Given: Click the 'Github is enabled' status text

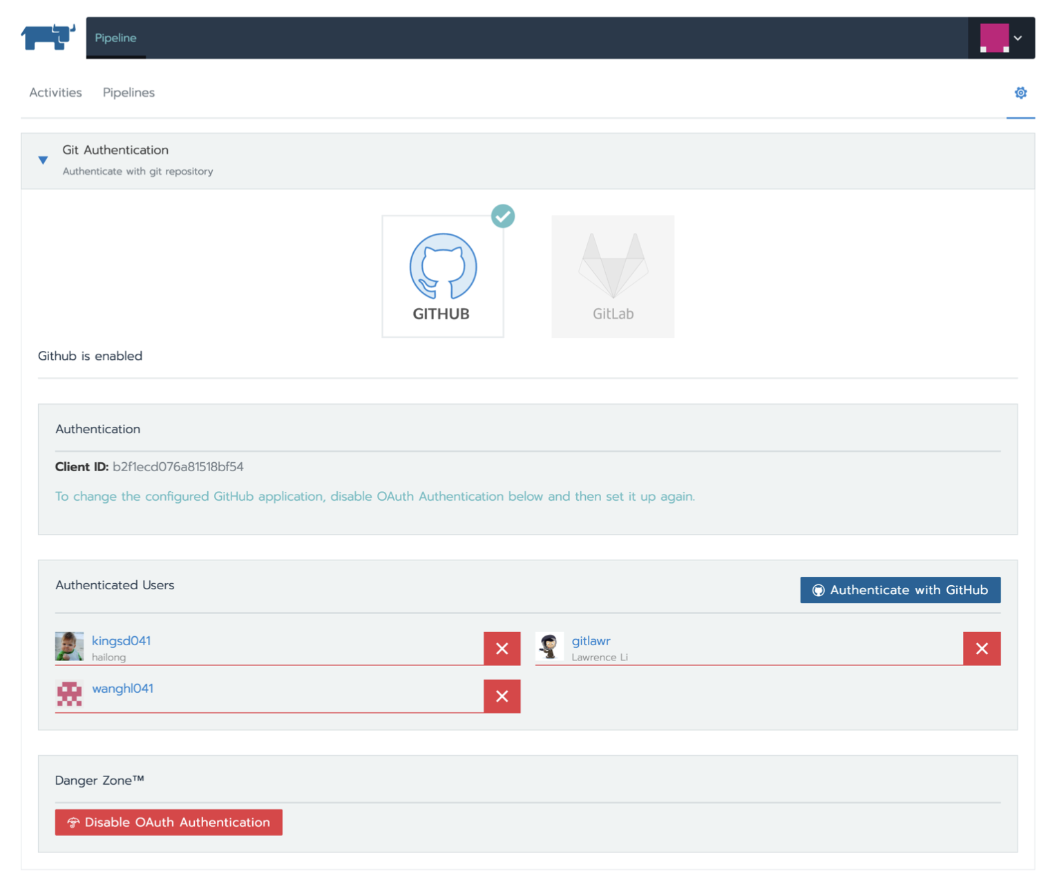Looking at the screenshot, I should [x=90, y=356].
